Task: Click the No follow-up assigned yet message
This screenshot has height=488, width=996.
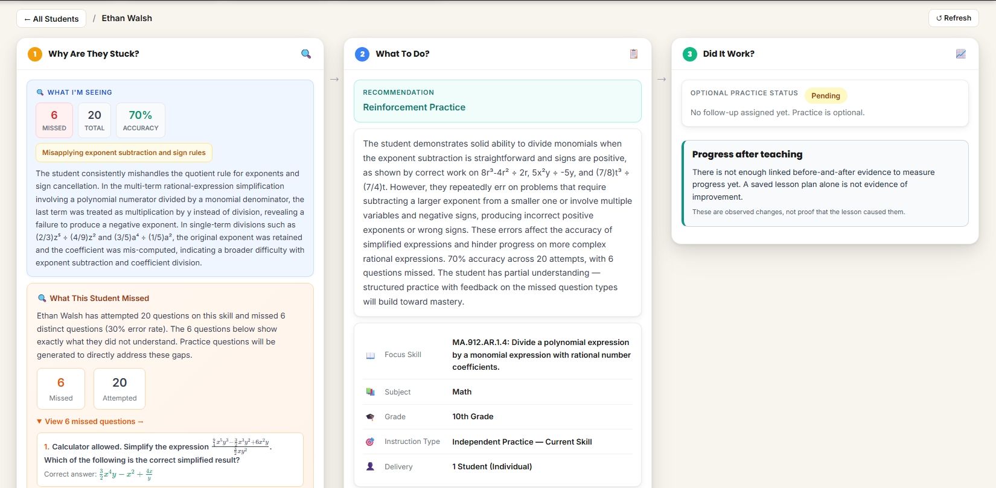Action: 777,112
